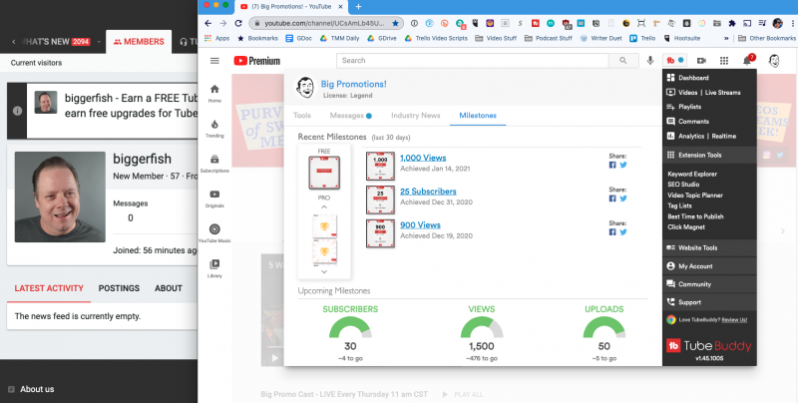Toggle the YouTube hamburger guide menu

(x=214, y=61)
